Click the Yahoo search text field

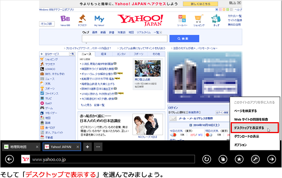tap(125, 39)
